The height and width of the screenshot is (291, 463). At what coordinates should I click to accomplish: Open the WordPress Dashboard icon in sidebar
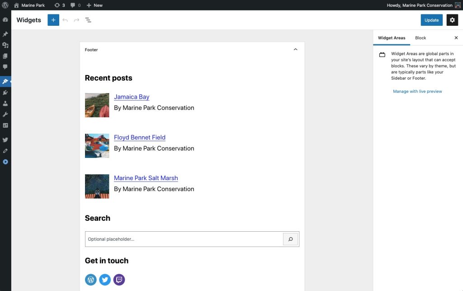[5, 20]
